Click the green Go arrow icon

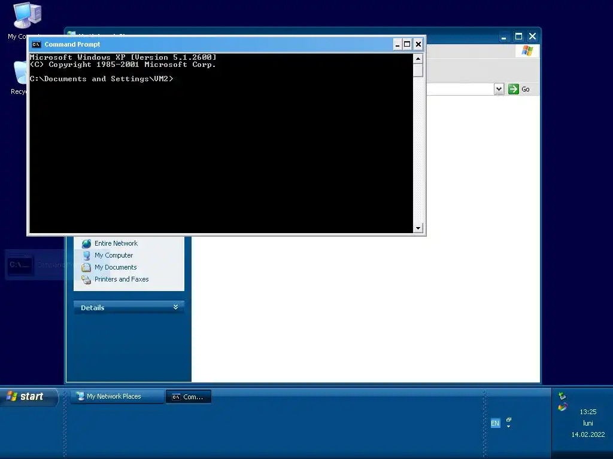click(513, 89)
